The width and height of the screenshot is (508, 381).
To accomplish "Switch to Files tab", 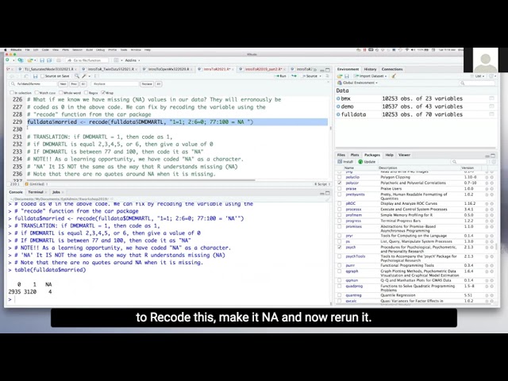I will [341, 155].
